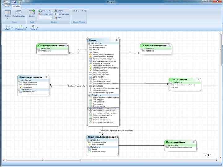This screenshot has height=167, width=223.
Task: Click the vertical scrollbar thumb
Action: coord(221,50)
